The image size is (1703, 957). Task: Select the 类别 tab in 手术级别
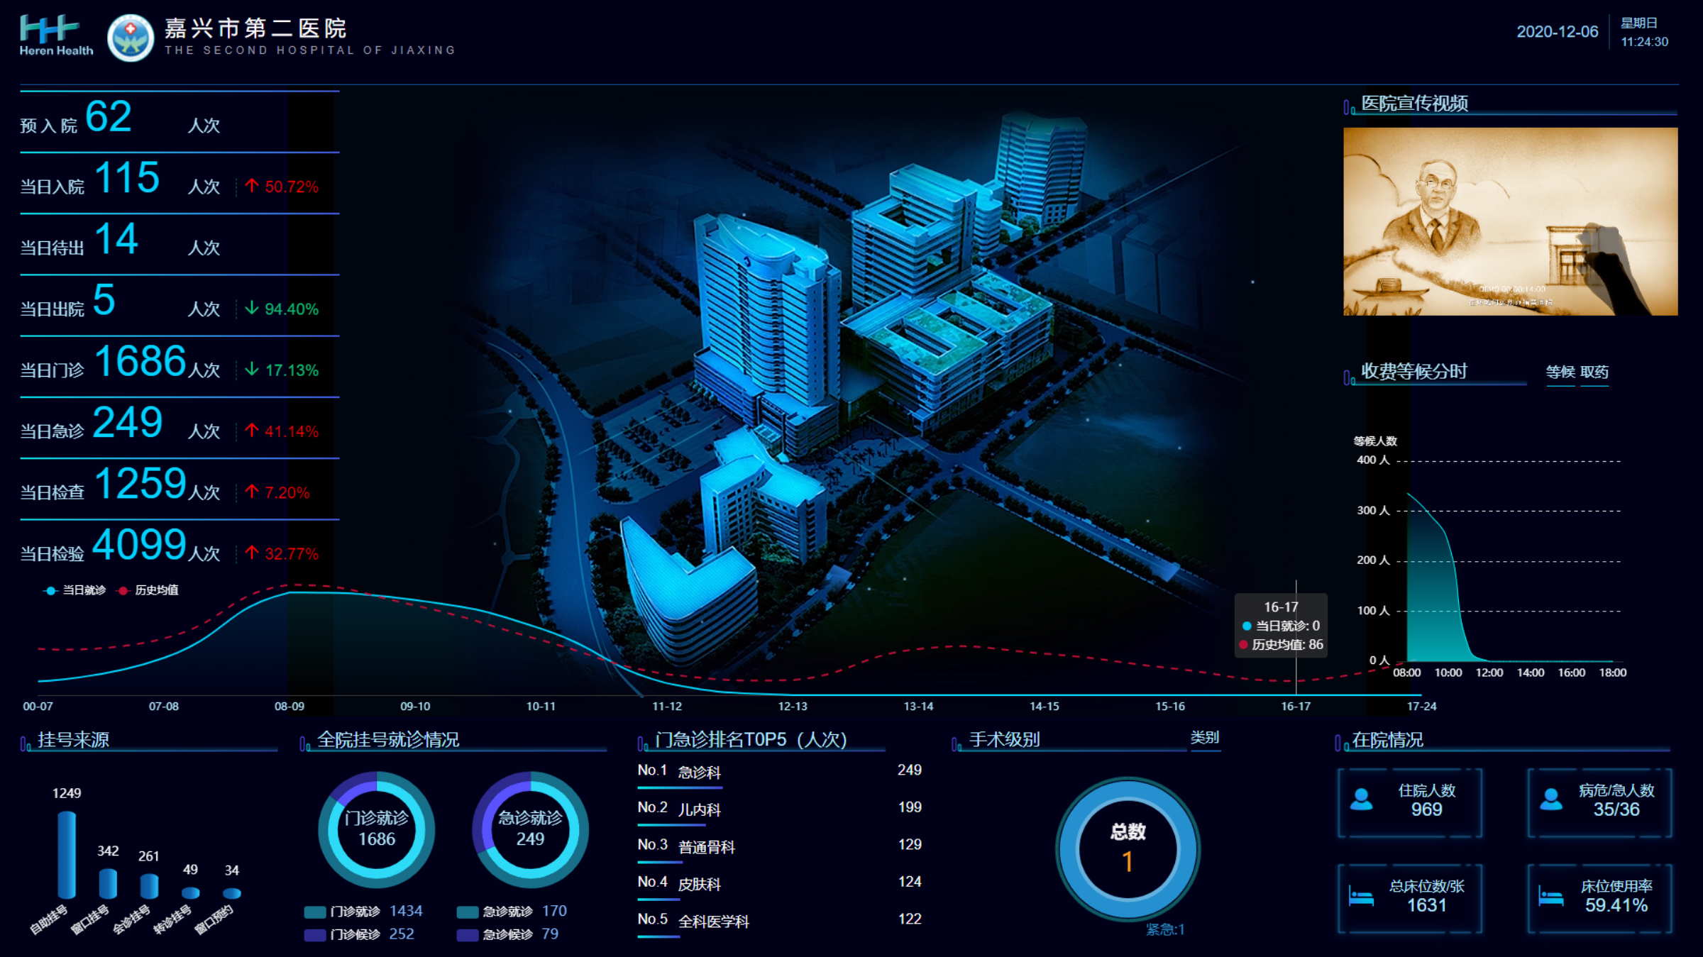[x=1204, y=739]
